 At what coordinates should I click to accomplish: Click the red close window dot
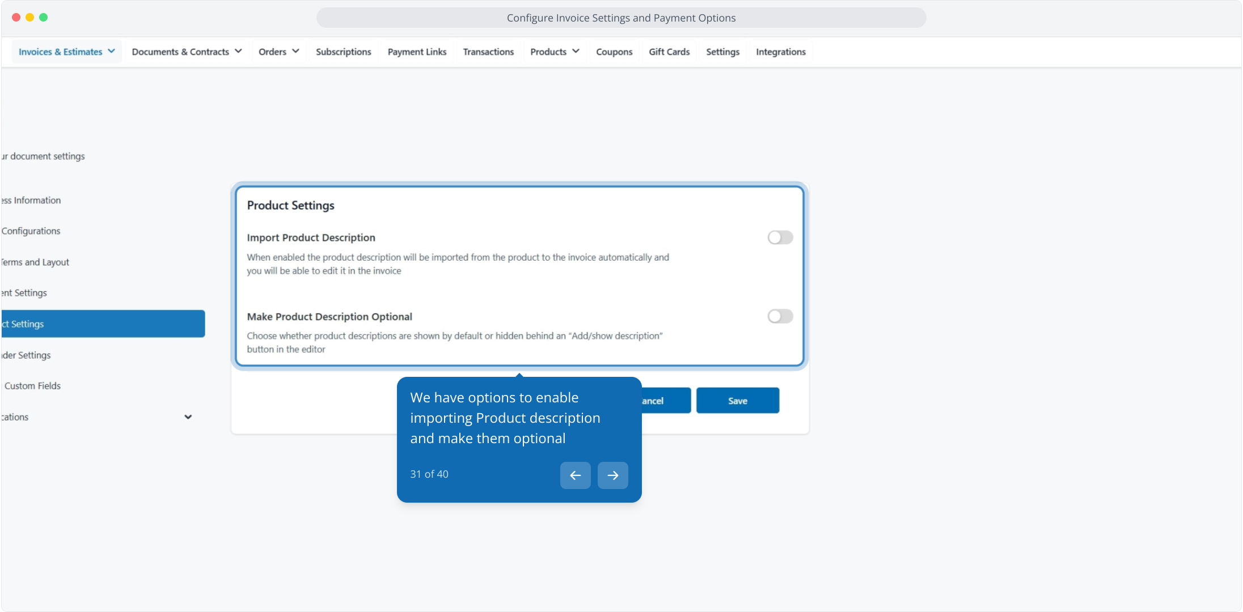(x=16, y=18)
